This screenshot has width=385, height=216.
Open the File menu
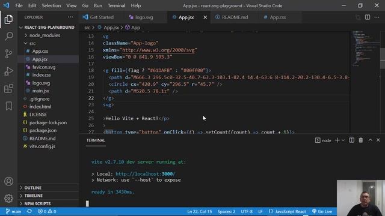[x=19, y=5]
